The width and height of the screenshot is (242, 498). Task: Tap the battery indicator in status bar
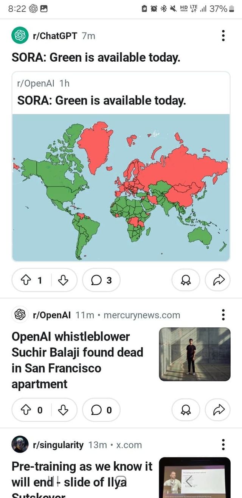click(231, 9)
